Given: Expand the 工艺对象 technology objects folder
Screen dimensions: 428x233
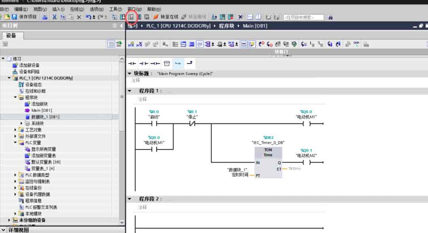Looking at the screenshot, I should 15,130.
